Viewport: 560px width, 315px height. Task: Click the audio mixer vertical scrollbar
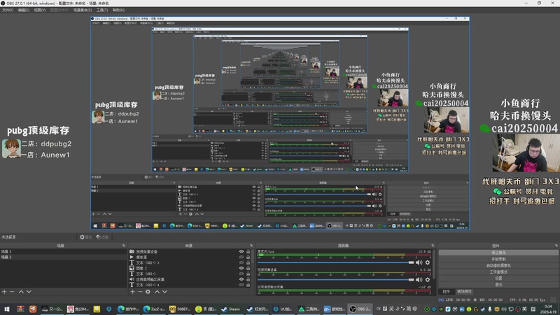[434, 265]
